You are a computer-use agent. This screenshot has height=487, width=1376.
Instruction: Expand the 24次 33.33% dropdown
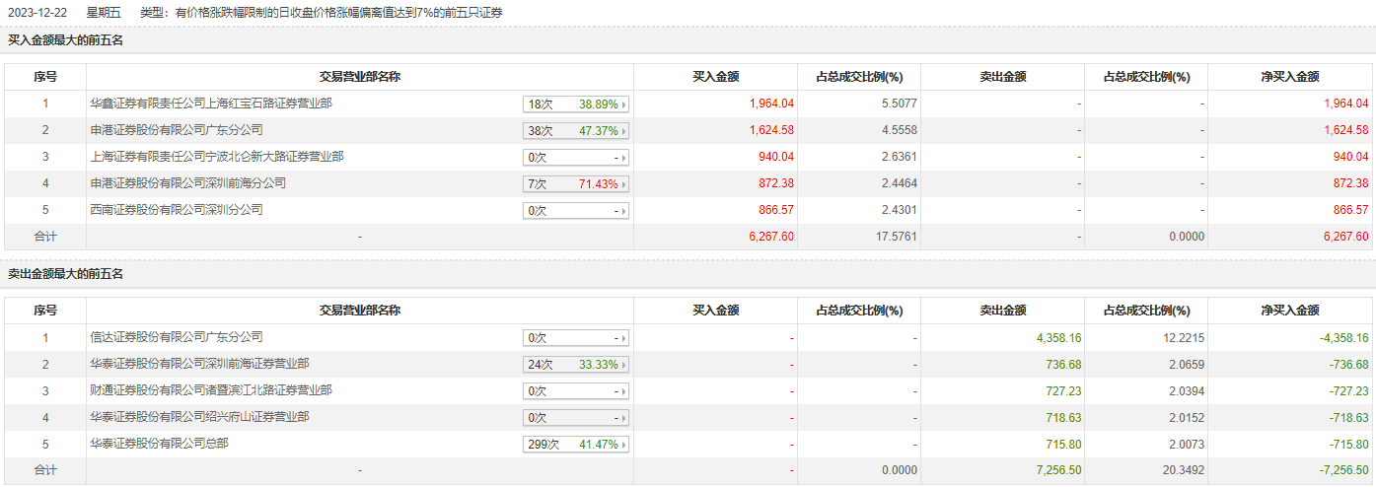click(576, 364)
